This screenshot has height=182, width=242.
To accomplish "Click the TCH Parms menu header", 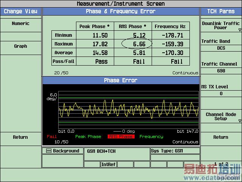I will [x=221, y=11].
